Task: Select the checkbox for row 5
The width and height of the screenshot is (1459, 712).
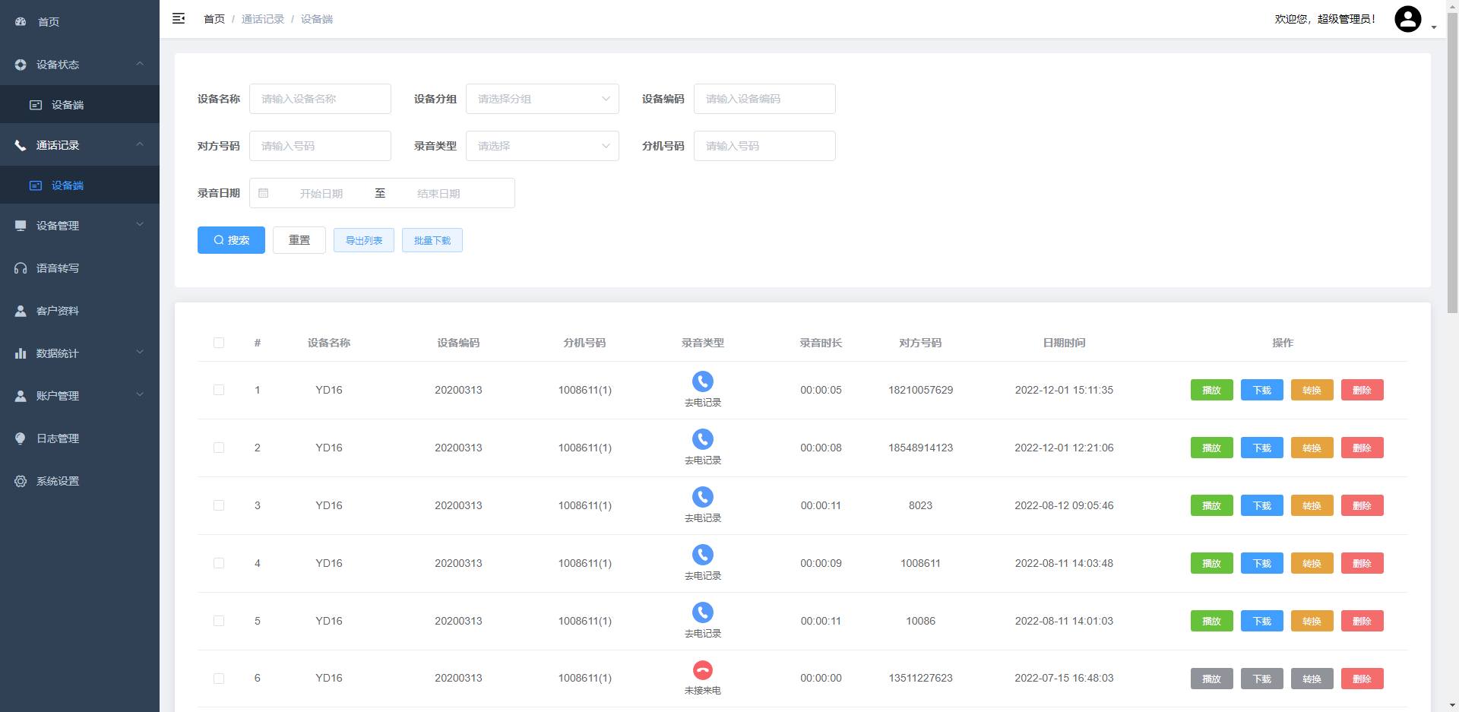Action: click(219, 621)
